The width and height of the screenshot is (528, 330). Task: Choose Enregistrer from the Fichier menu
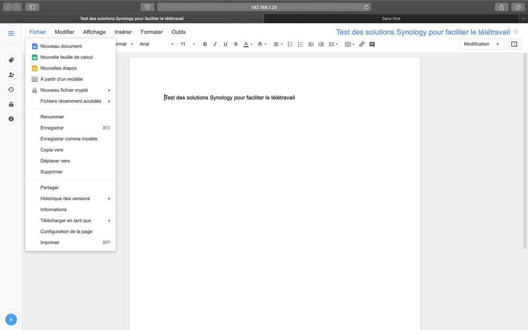point(70,128)
